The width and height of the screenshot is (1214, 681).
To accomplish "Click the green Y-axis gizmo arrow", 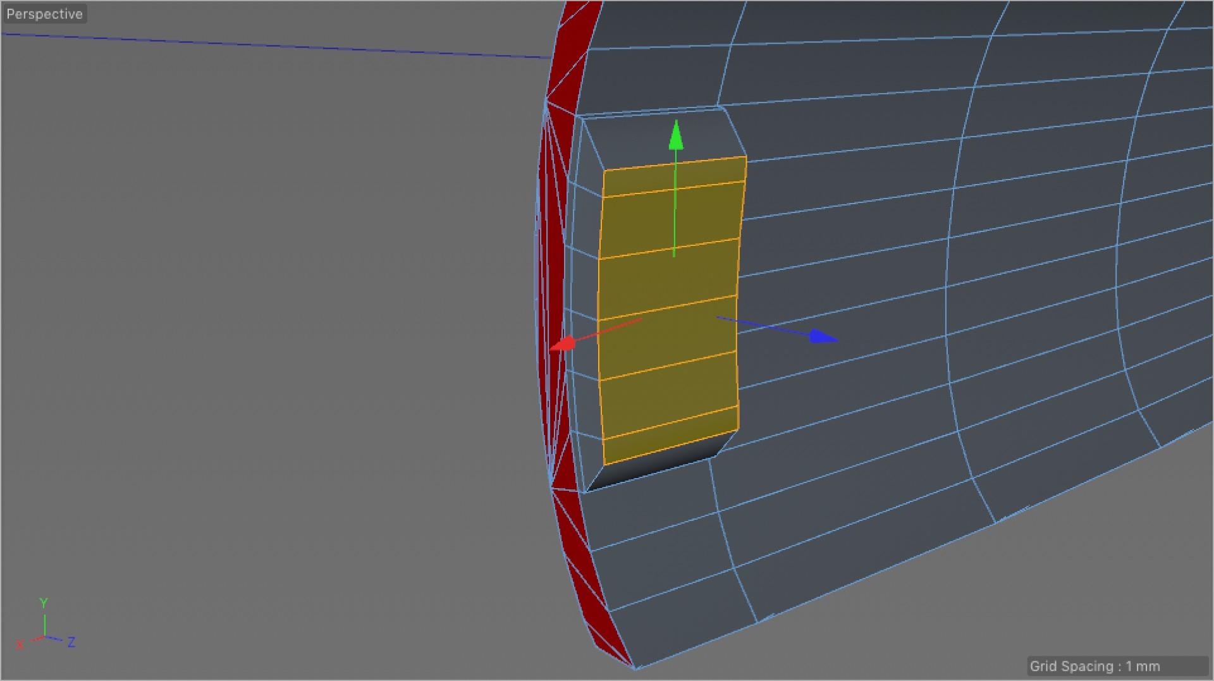I will 676,135.
